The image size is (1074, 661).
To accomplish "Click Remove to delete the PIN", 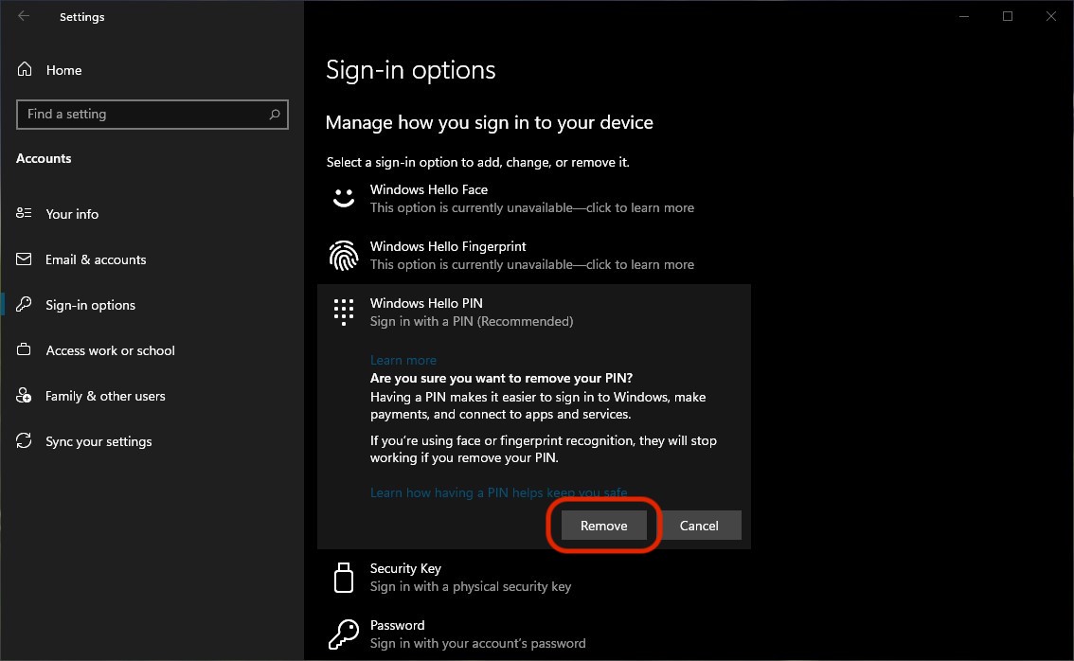I will pos(603,526).
